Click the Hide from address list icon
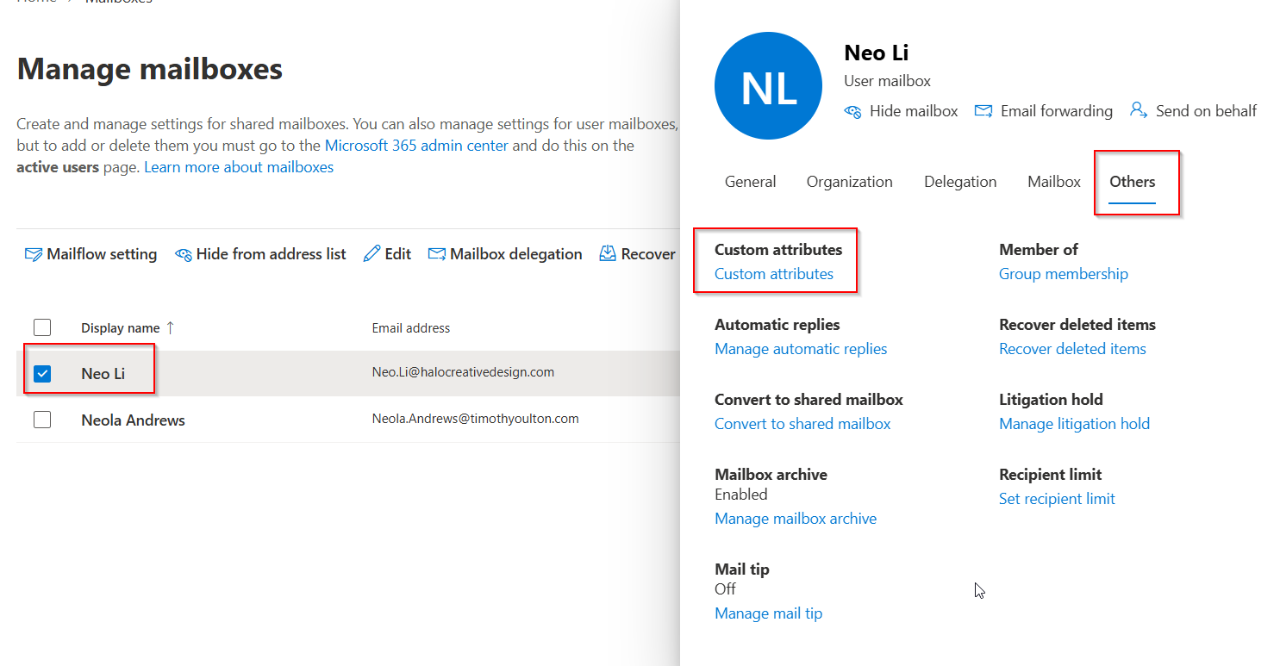Screen dimensions: 1280x666 click(183, 254)
